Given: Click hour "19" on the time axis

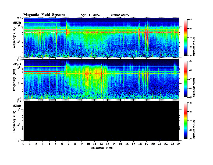Looking at the screenshot, I should [146, 144].
